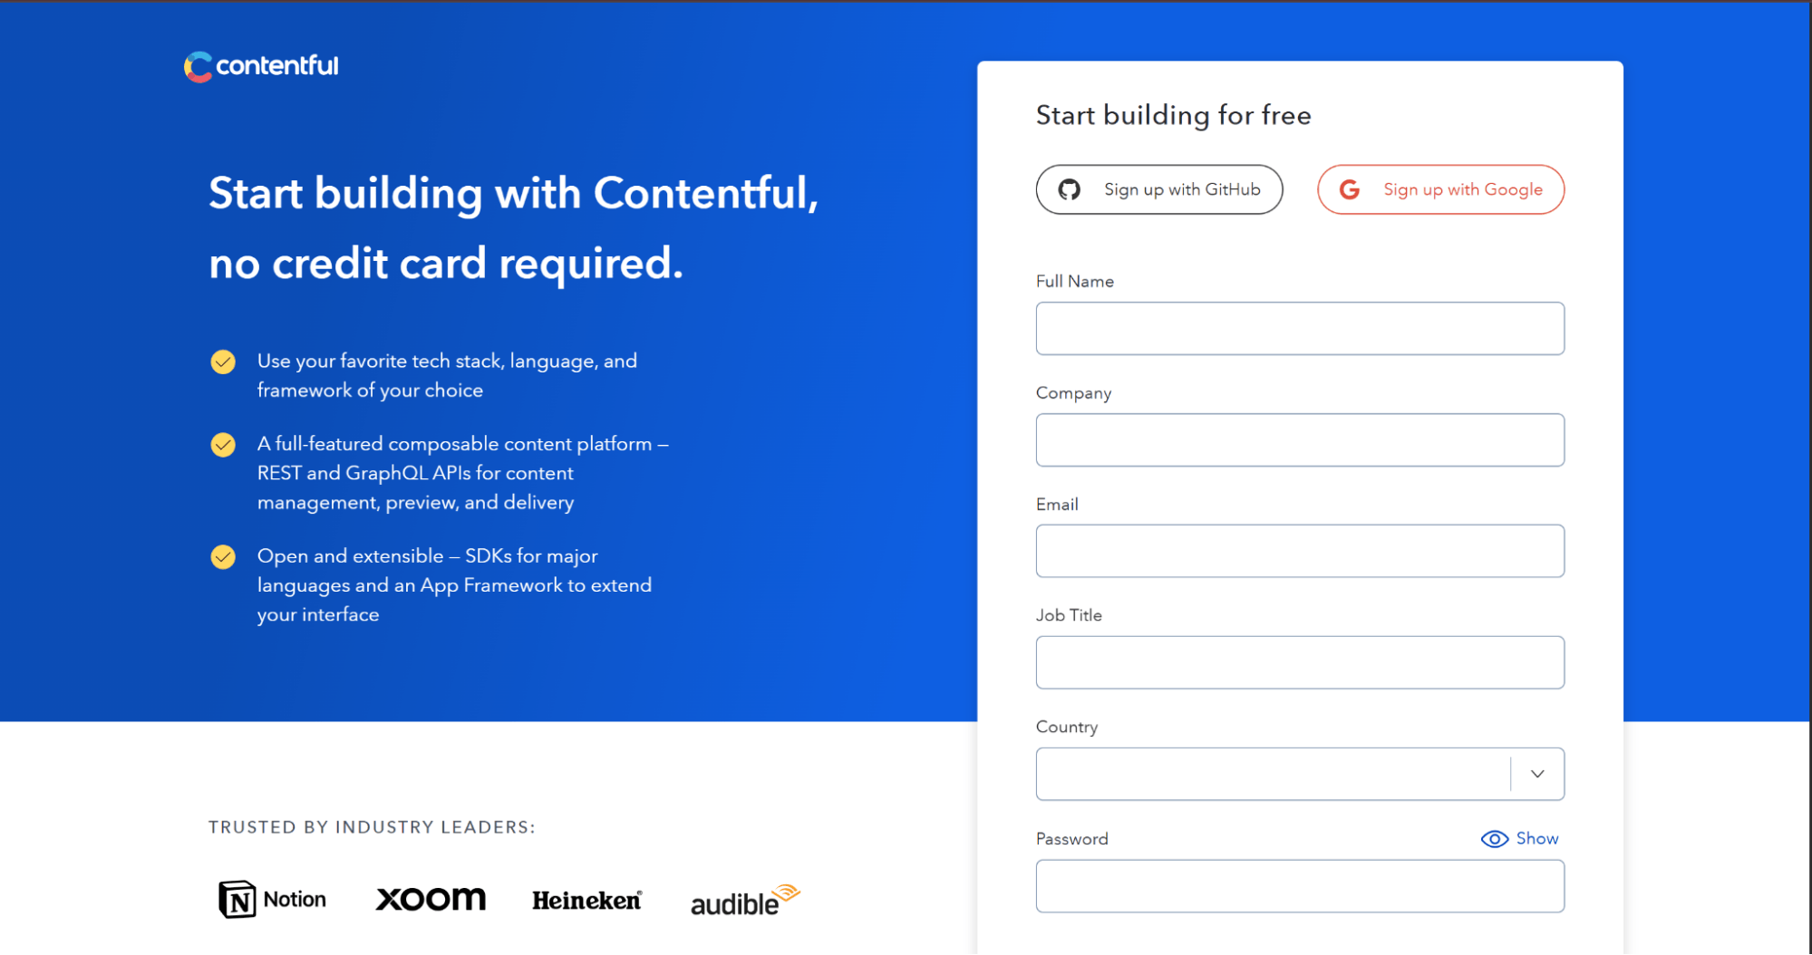Click the Audible logo
Viewport: 1812px width, 955px height.
coord(744,901)
